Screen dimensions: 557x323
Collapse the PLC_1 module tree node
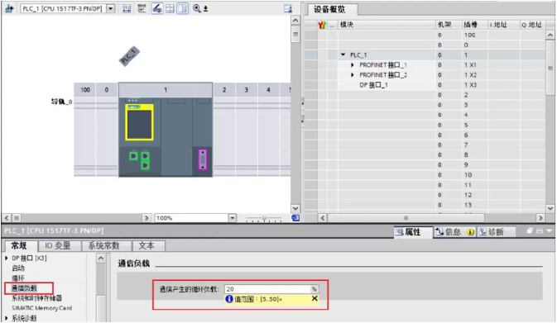click(x=343, y=55)
